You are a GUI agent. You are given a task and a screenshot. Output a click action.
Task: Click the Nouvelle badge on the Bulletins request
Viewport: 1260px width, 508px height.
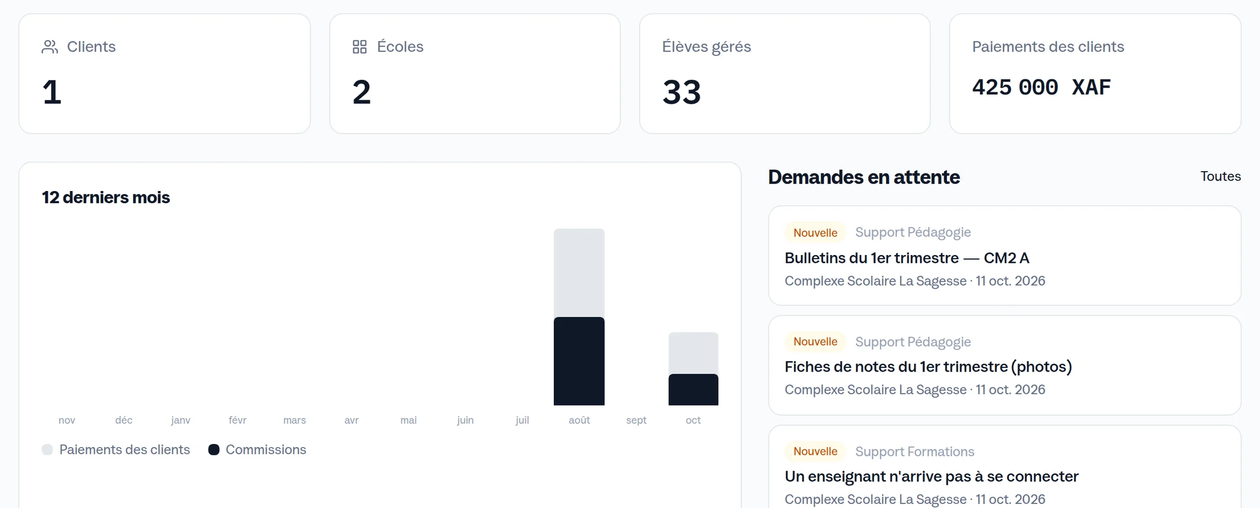pyautogui.click(x=815, y=232)
